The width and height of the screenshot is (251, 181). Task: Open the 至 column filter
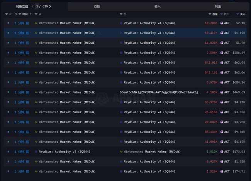(121, 14)
